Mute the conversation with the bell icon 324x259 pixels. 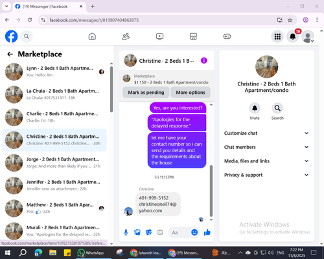[x=255, y=108]
